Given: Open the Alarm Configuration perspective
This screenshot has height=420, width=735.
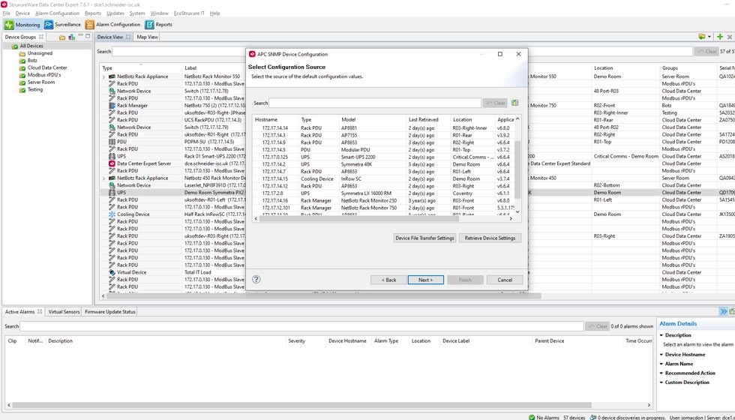Looking at the screenshot, I should click(x=112, y=24).
